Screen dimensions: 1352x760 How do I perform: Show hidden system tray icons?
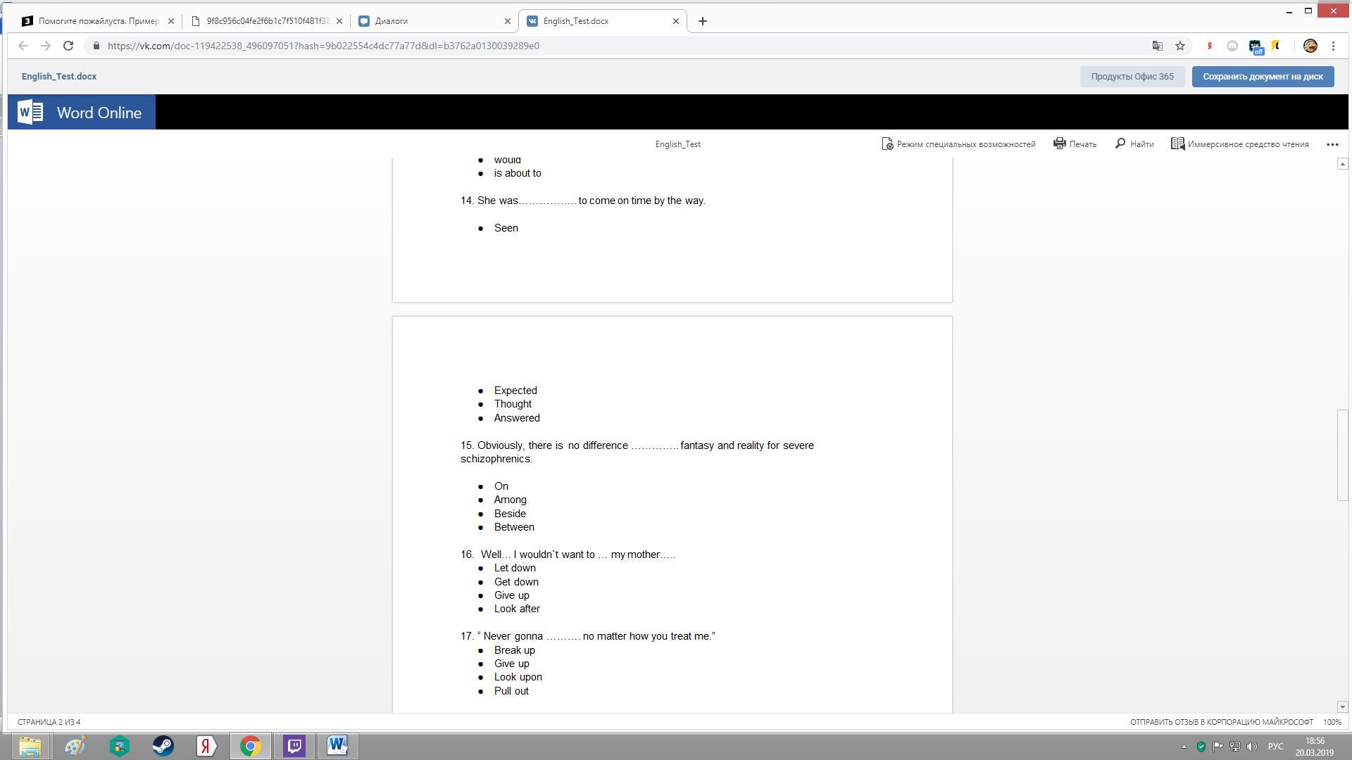(x=1184, y=747)
